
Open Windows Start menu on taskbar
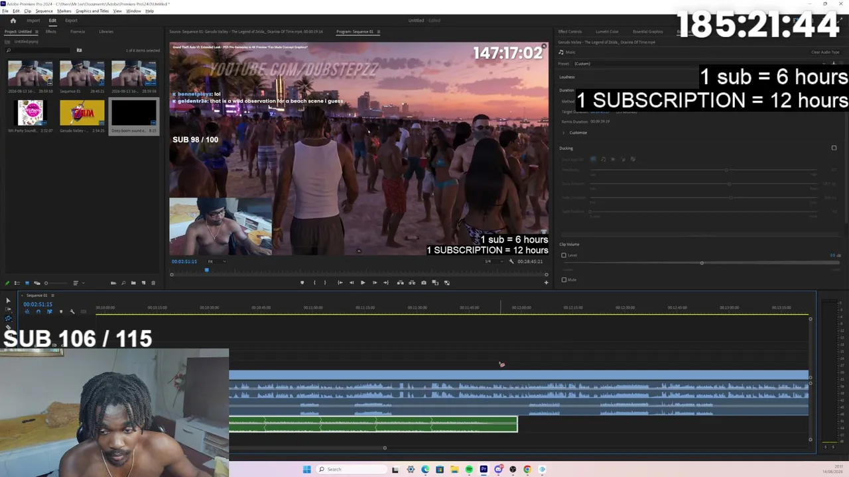pyautogui.click(x=306, y=470)
